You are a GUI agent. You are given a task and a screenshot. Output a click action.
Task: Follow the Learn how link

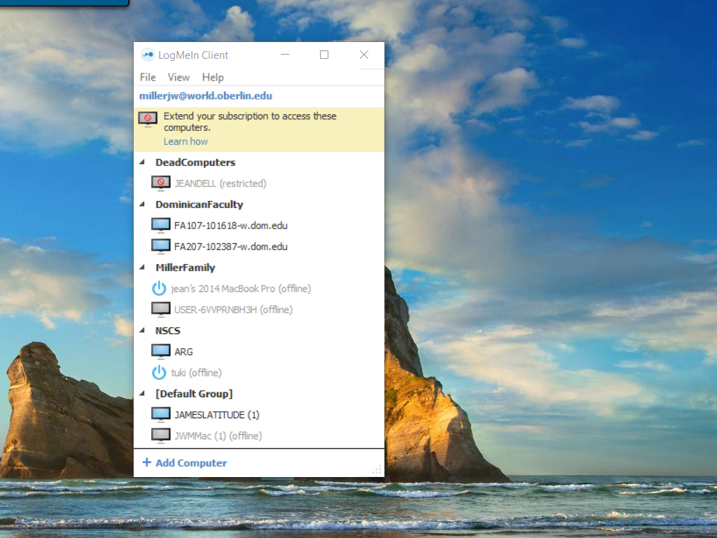[186, 142]
